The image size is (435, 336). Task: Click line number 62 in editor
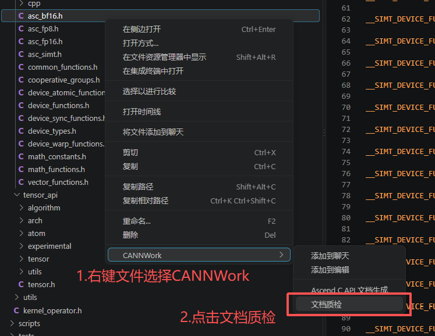point(346,19)
